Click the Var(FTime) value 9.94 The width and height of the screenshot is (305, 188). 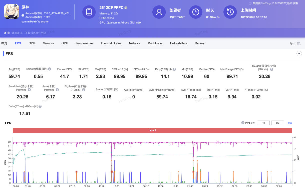pos(232,97)
